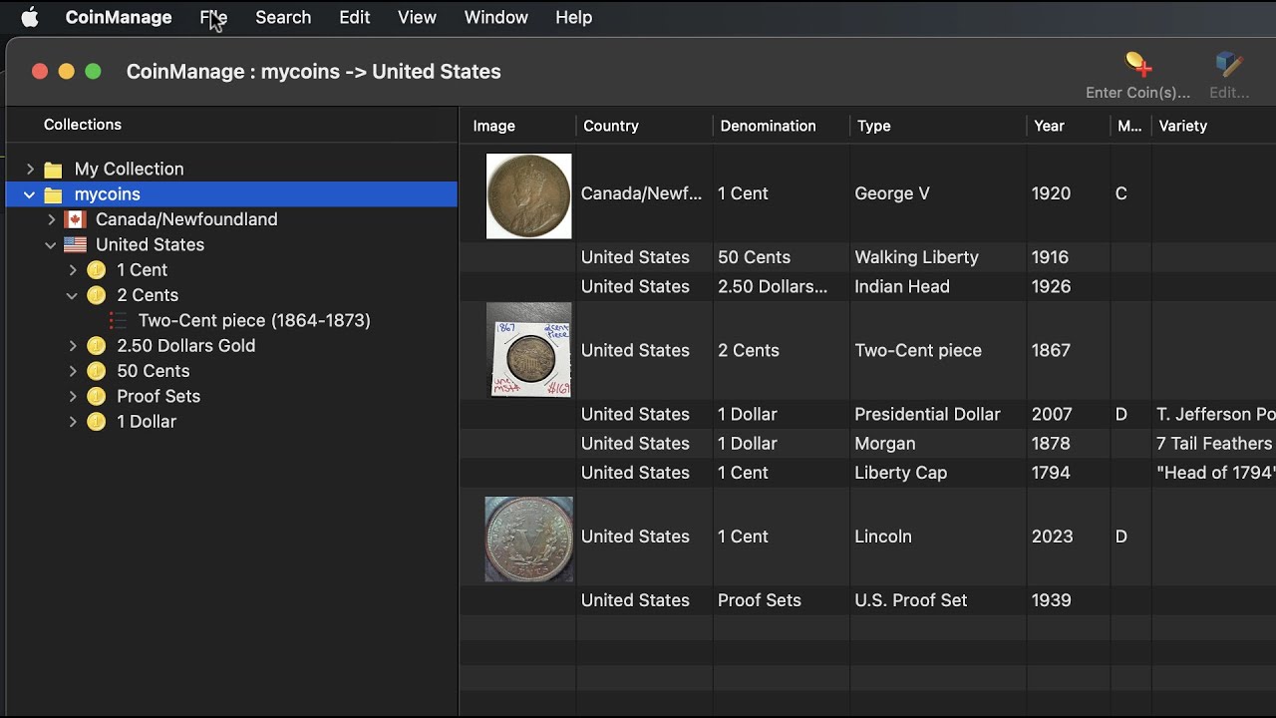Sort by the Variety column header

[x=1213, y=126]
